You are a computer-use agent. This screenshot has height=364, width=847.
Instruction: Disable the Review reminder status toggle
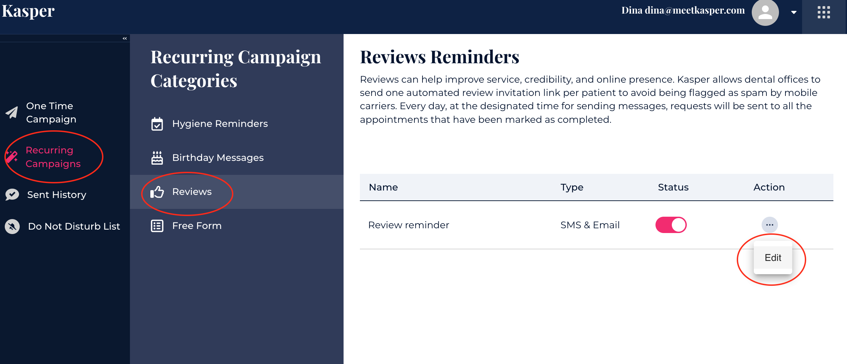tap(671, 225)
